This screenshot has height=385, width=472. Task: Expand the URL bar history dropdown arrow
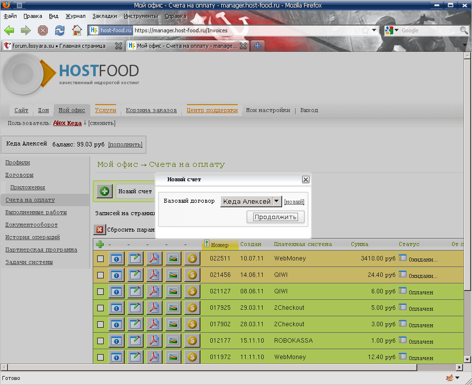[374, 30]
